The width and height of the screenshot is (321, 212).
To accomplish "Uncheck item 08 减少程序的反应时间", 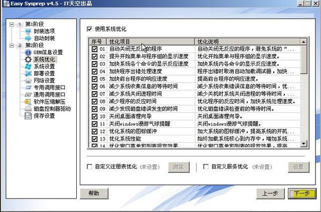I will pos(94,102).
